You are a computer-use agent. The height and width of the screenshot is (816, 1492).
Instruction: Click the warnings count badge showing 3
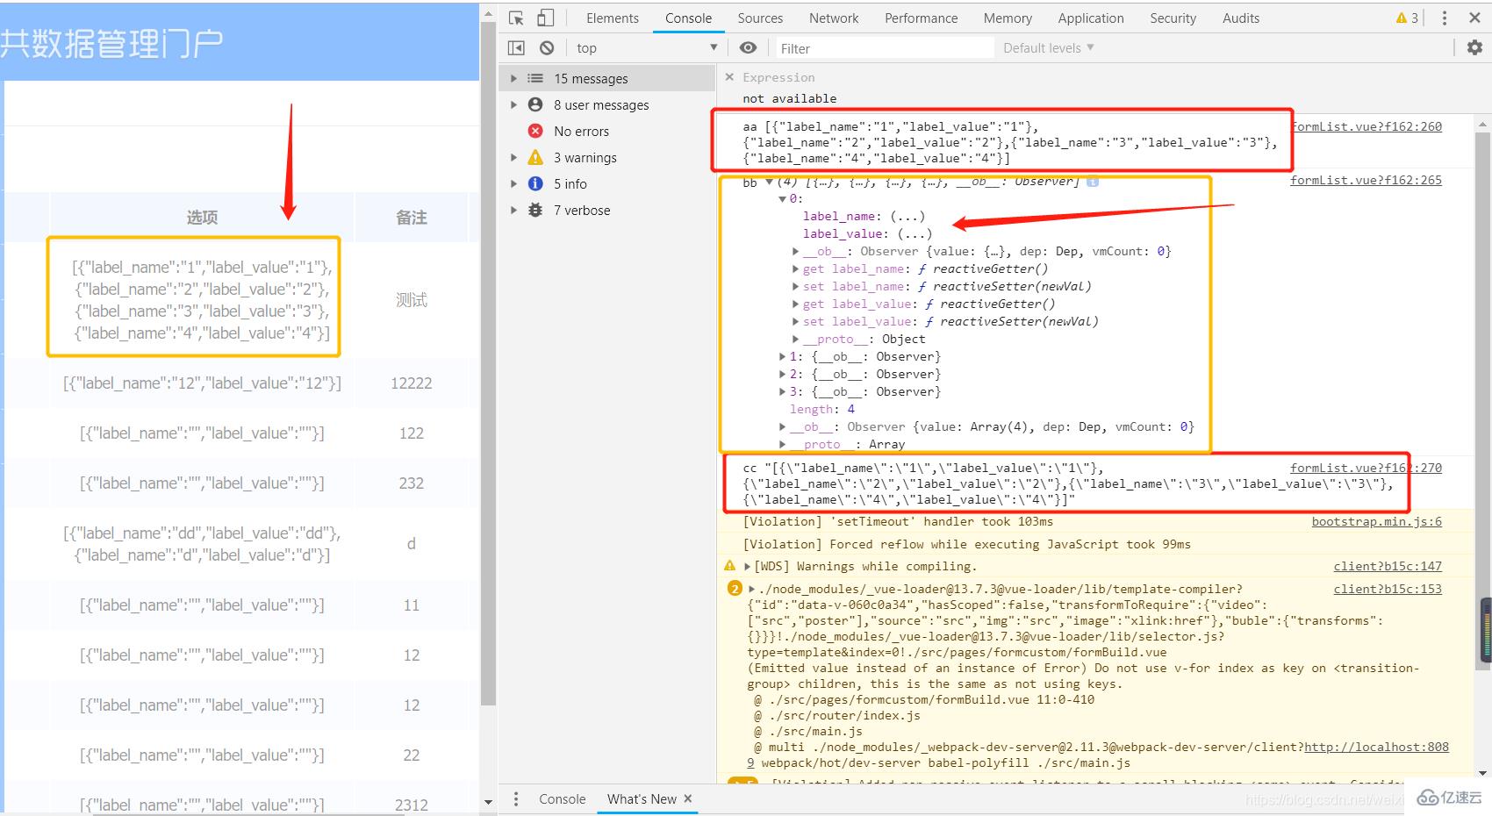(x=1407, y=18)
